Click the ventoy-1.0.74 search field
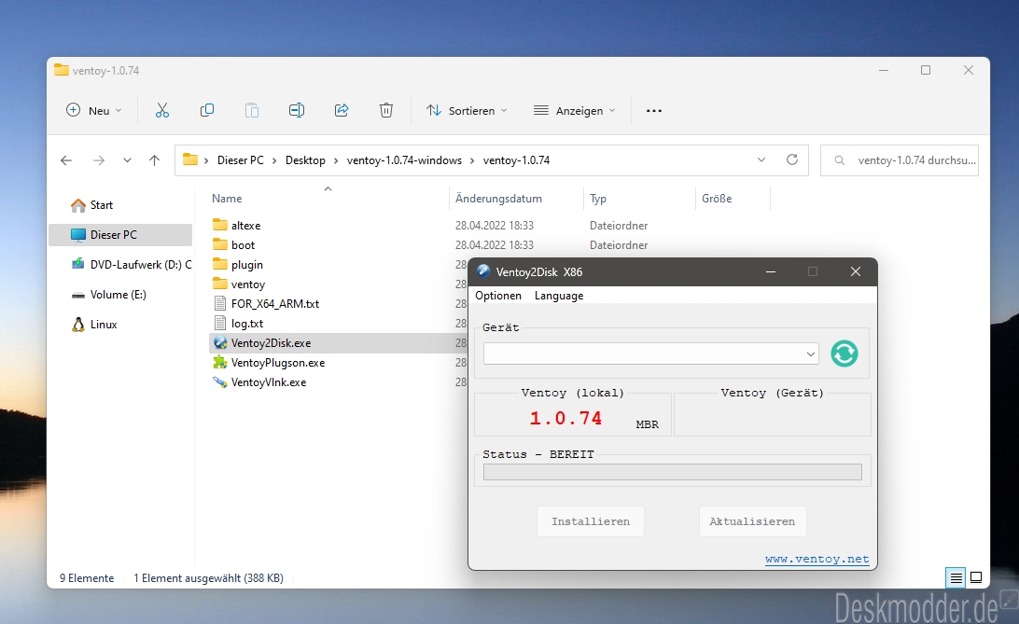The width and height of the screenshot is (1019, 624). click(x=900, y=160)
